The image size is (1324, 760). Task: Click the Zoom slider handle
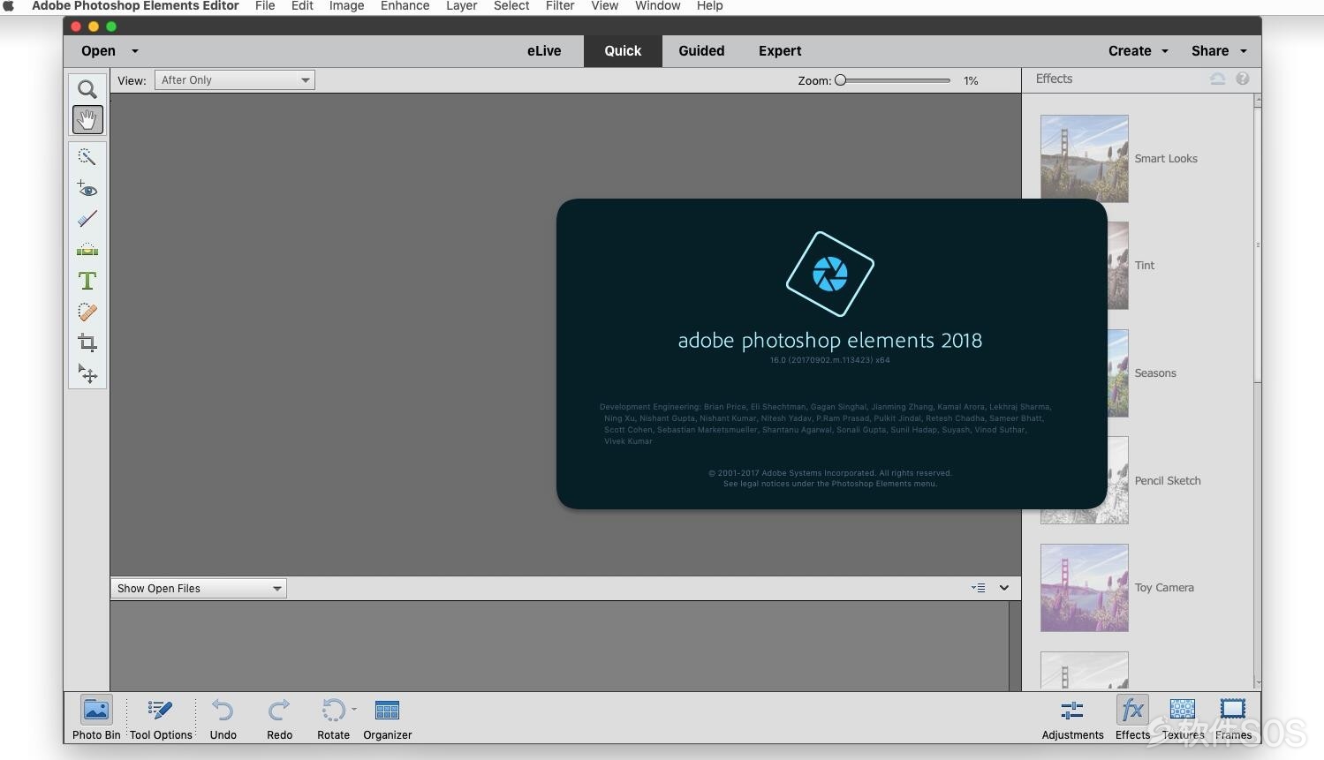click(x=841, y=80)
